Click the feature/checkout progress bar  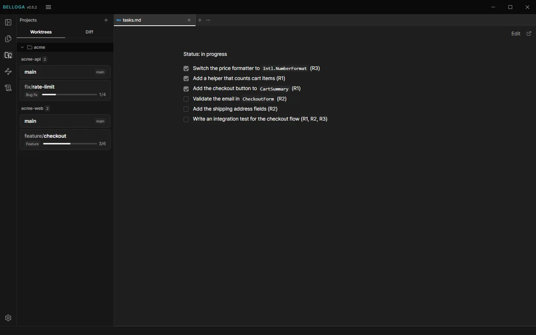[x=70, y=144]
